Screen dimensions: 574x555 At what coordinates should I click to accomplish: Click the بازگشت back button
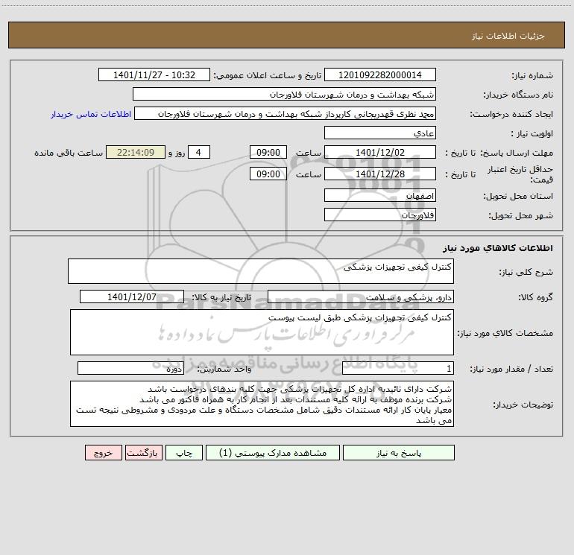tap(143, 452)
